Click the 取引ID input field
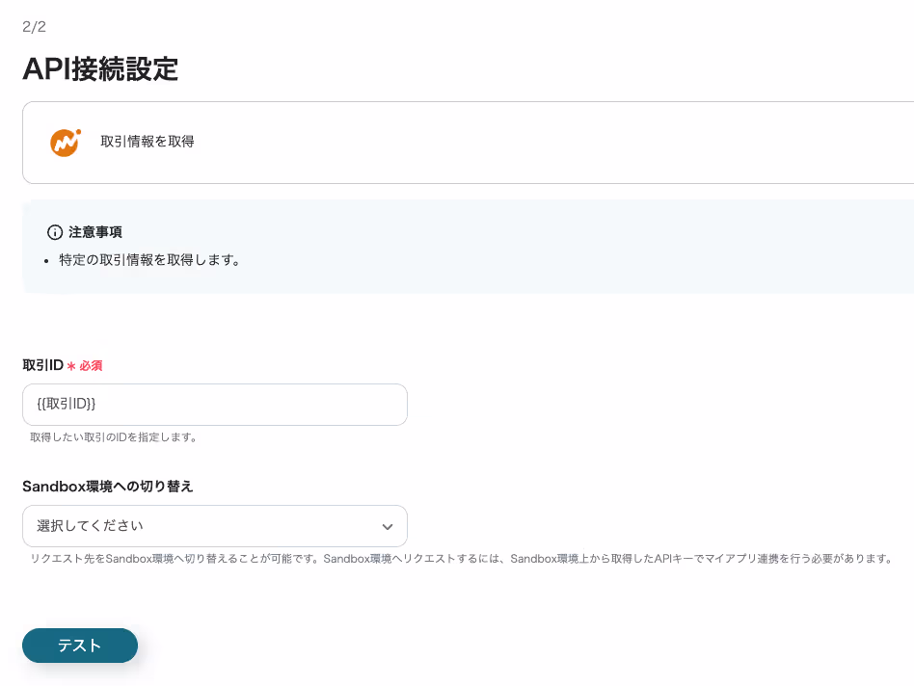 [x=214, y=404]
